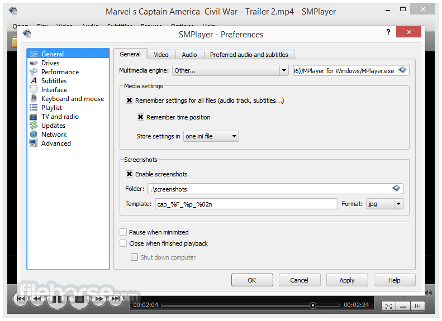Click the screenshots Folder input field
Viewport: 442px width, 321px height.
tap(275, 189)
